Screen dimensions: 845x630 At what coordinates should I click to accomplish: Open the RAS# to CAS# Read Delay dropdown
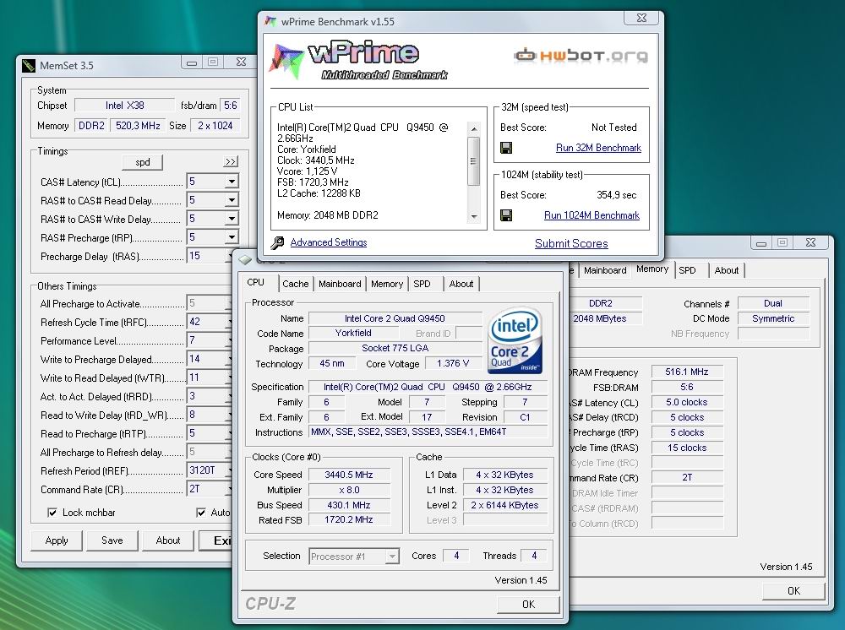coord(232,200)
